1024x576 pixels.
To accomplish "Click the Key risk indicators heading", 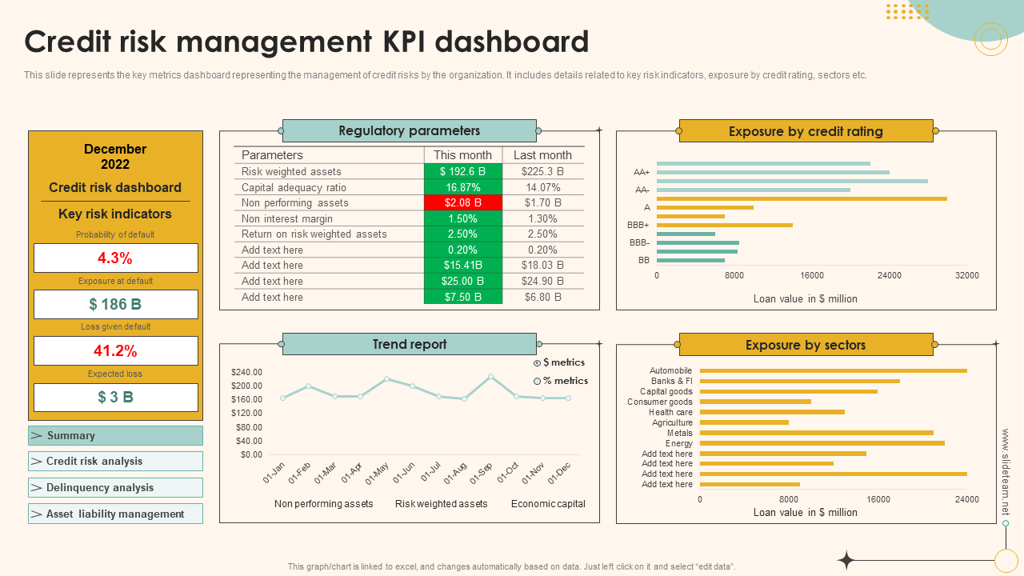I will click(x=115, y=214).
